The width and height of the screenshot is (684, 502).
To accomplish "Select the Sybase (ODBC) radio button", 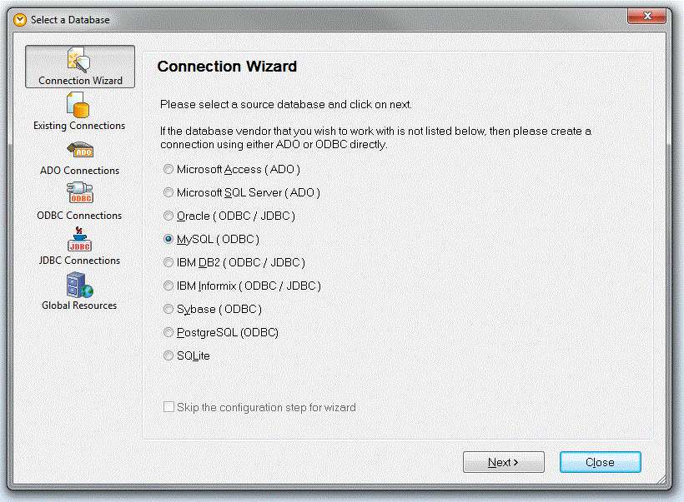I will pyautogui.click(x=168, y=309).
